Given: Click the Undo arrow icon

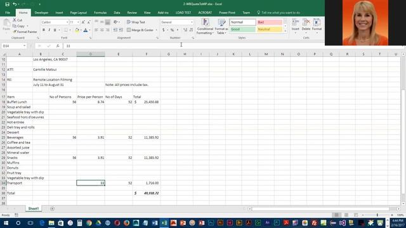Looking at the screenshot, I should 15,4.
